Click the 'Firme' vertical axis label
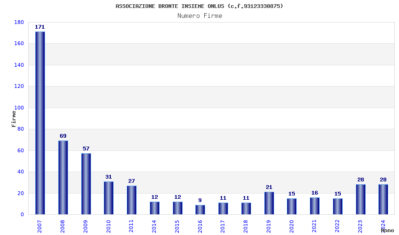Image resolution: width=399 pixels, height=235 pixels. (x=14, y=119)
